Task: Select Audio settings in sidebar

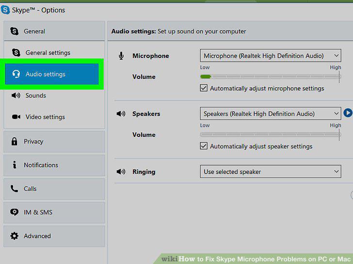Action: pyautogui.click(x=52, y=74)
